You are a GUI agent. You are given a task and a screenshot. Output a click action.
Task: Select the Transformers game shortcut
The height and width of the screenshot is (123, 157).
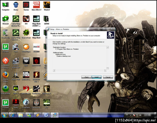(36, 104)
